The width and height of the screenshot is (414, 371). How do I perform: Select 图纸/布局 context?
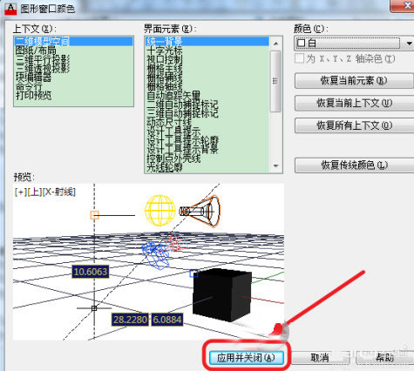coord(73,51)
